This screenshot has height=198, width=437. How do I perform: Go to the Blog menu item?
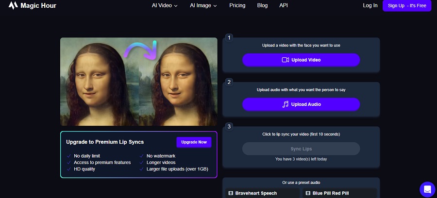(262, 5)
